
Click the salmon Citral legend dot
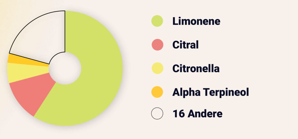click(157, 45)
